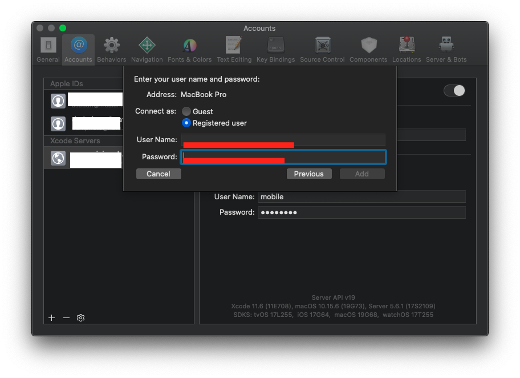Image resolution: width=520 pixels, height=378 pixels.
Task: Open the Navigation preferences pane
Action: click(147, 50)
